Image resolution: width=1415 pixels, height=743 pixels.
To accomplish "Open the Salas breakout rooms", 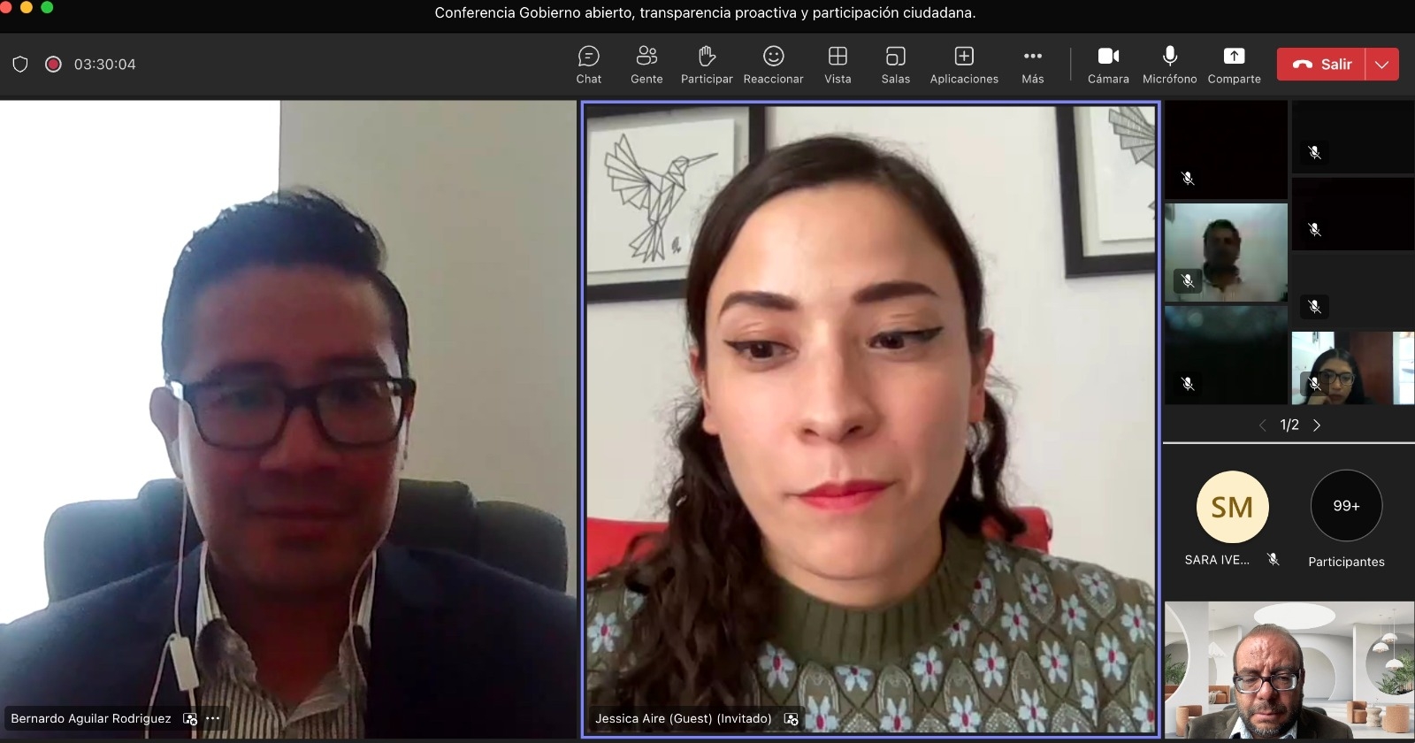I will pyautogui.click(x=895, y=65).
